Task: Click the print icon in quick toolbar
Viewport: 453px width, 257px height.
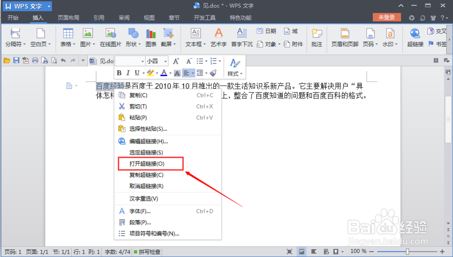Action: [x=35, y=61]
